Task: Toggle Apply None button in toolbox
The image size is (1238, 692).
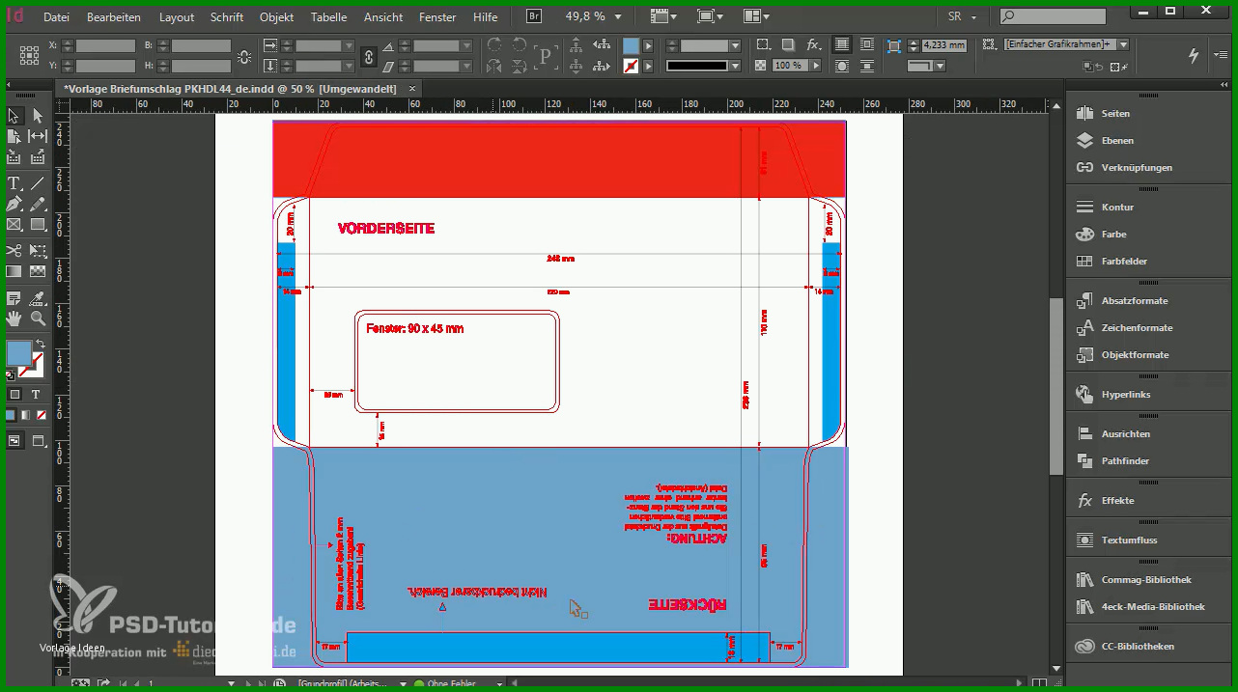Action: point(39,415)
